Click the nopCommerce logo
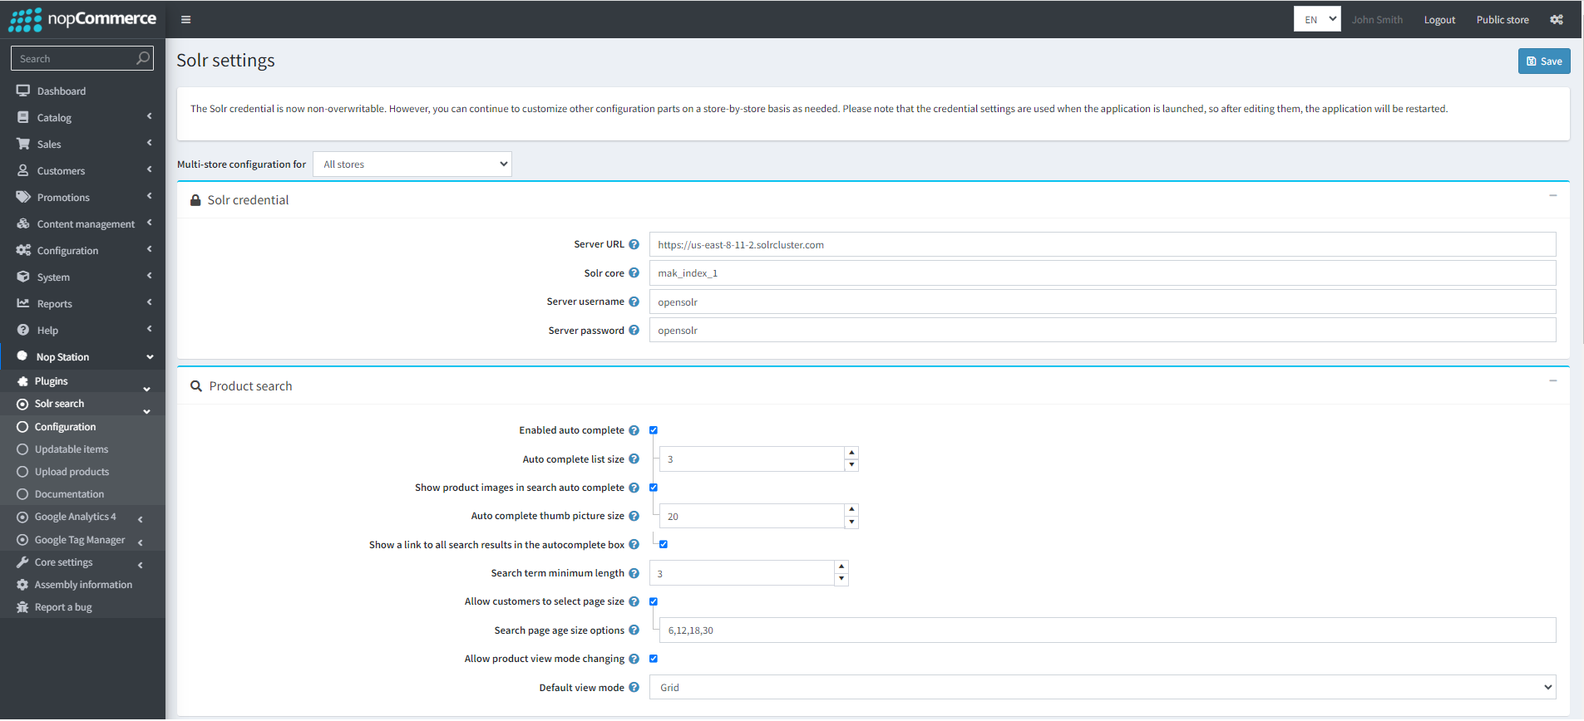 tap(82, 19)
